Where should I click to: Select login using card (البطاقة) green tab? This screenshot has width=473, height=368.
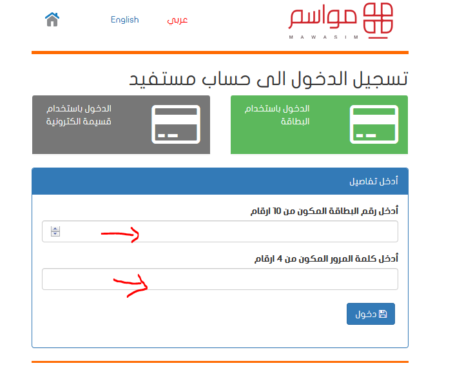click(319, 124)
